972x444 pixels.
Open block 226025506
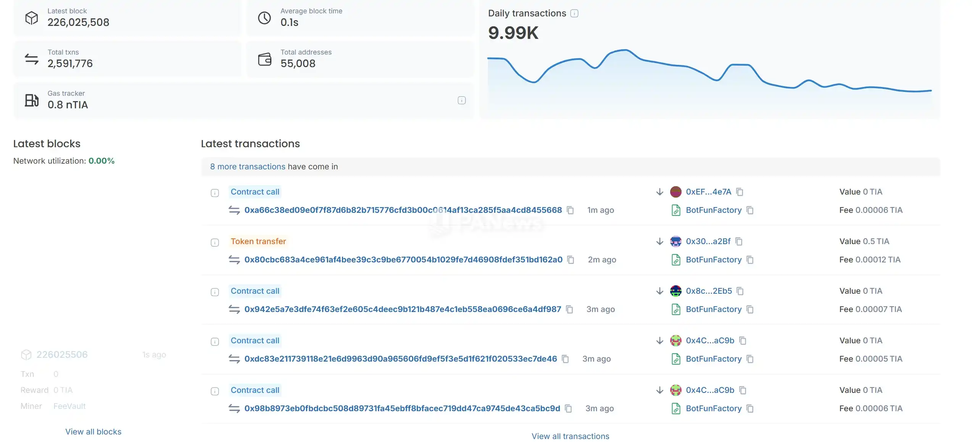62,355
